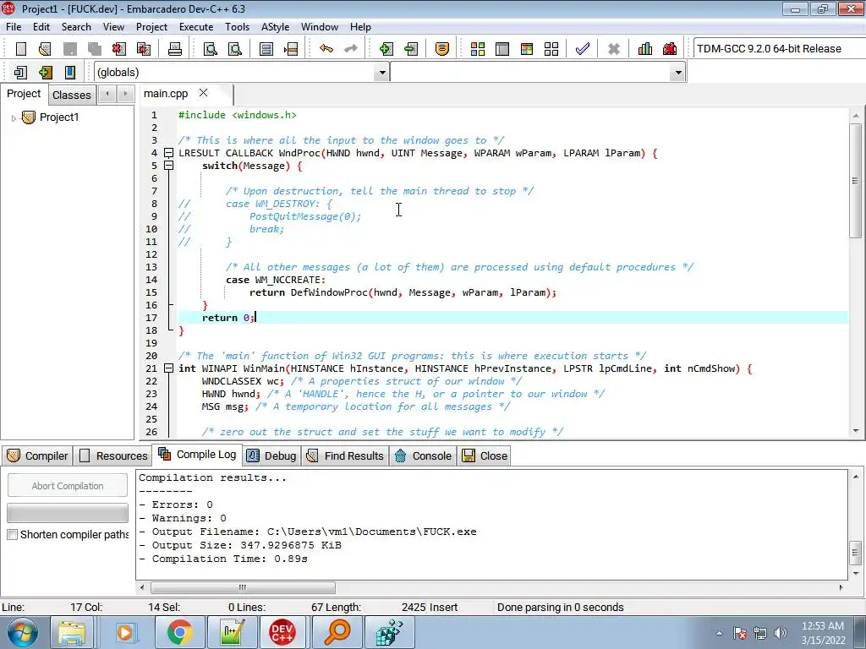Click the Compile and Run icon
This screenshot has width=866, height=649.
[527, 48]
